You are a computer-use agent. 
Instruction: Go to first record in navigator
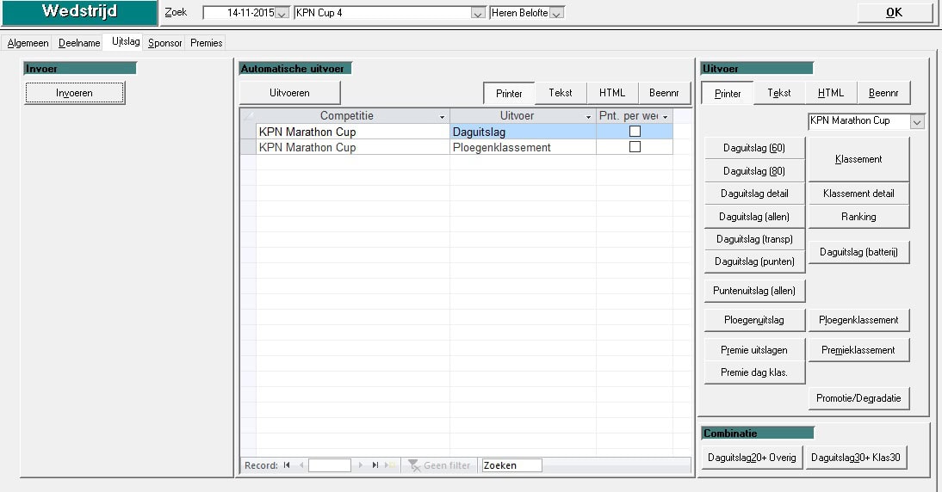coord(287,465)
